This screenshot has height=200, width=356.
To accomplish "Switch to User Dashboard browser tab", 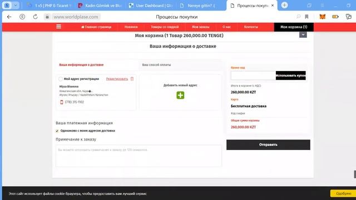I will tap(151, 6).
